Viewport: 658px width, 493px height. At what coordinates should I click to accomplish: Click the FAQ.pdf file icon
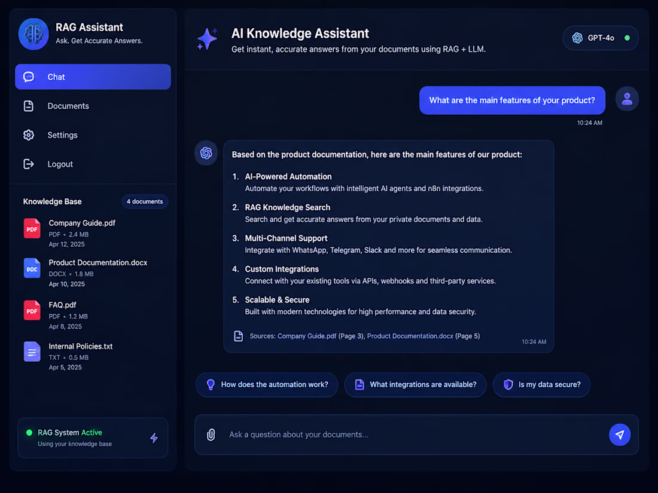(32, 310)
